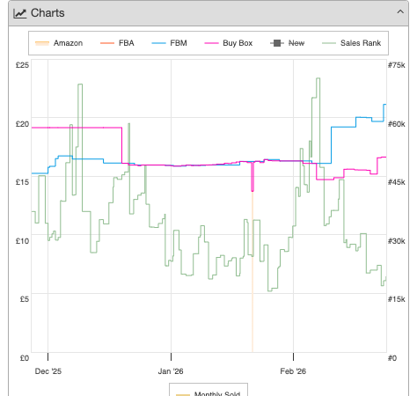Click the Jan '26 axis label

171,371
